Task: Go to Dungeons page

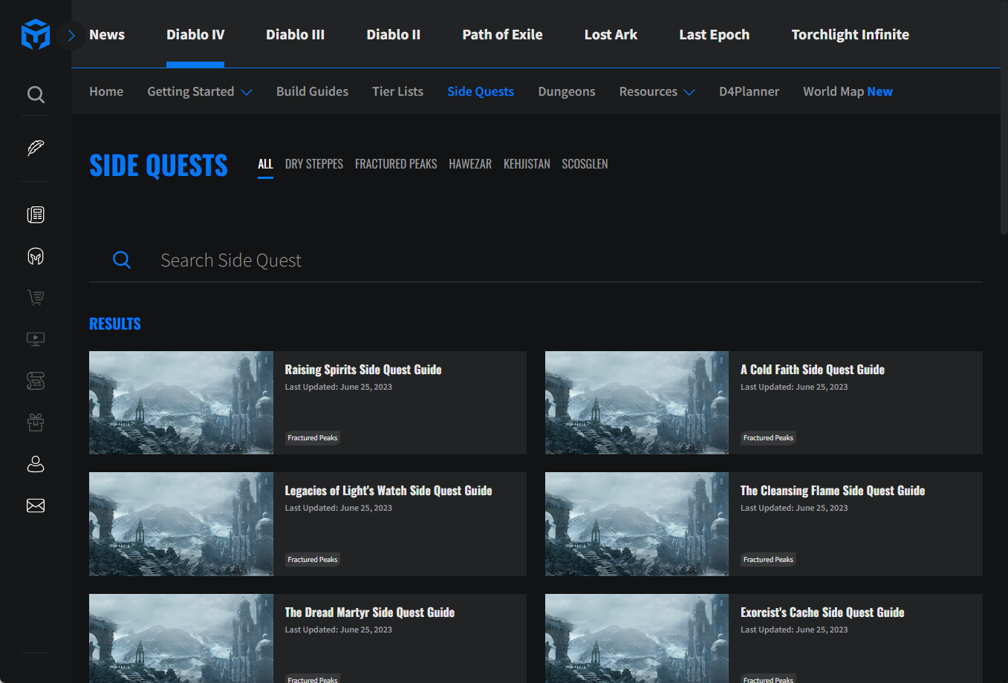Action: point(567,91)
